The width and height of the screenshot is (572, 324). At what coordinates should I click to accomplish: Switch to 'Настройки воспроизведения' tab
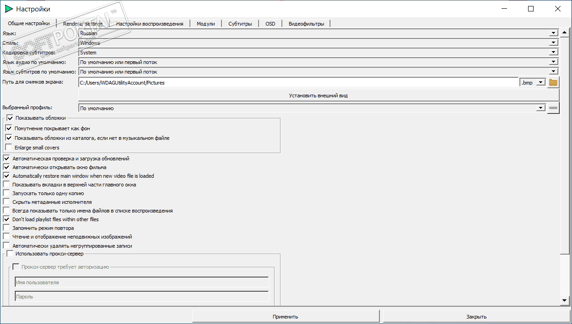[x=150, y=24]
